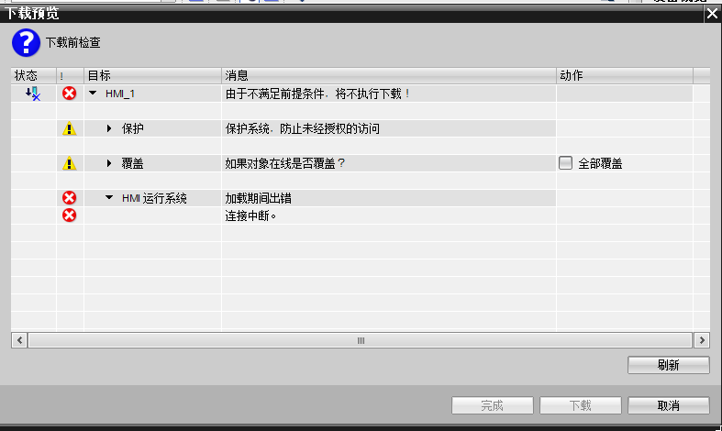Click the 刷新 refresh button

668,365
